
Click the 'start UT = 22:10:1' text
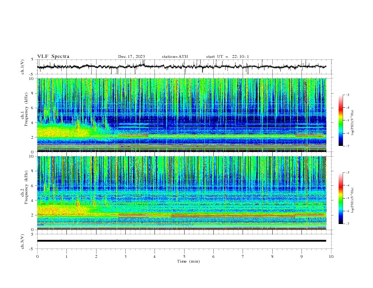(x=227, y=56)
